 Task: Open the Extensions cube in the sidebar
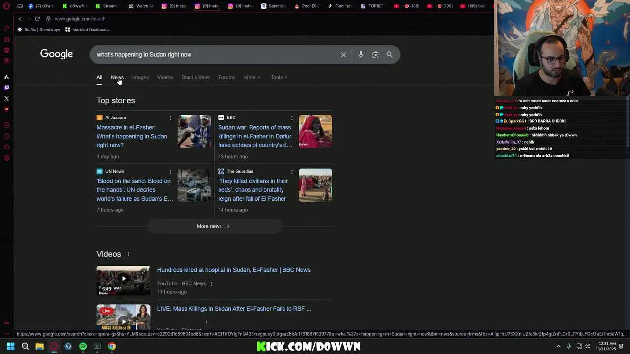(x=6, y=147)
